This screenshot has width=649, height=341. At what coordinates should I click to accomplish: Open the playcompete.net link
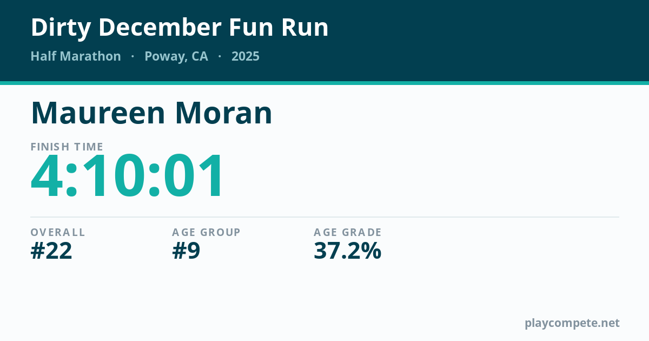click(572, 323)
